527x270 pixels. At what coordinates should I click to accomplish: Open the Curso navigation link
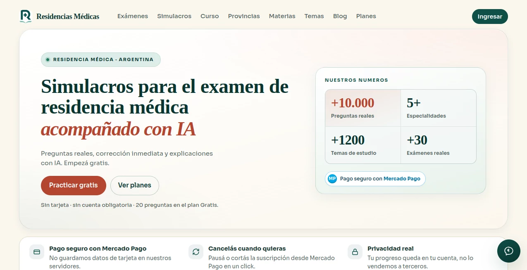click(x=210, y=16)
